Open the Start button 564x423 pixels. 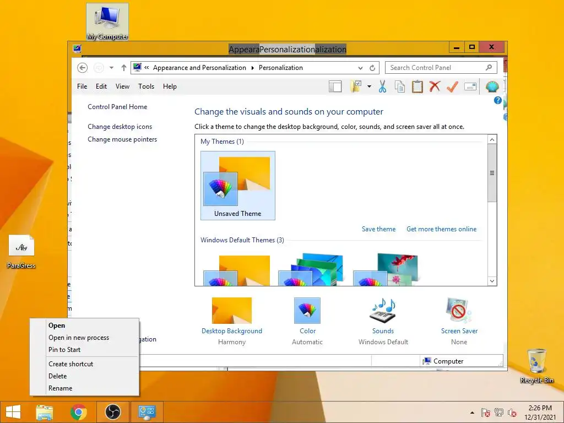point(13,412)
